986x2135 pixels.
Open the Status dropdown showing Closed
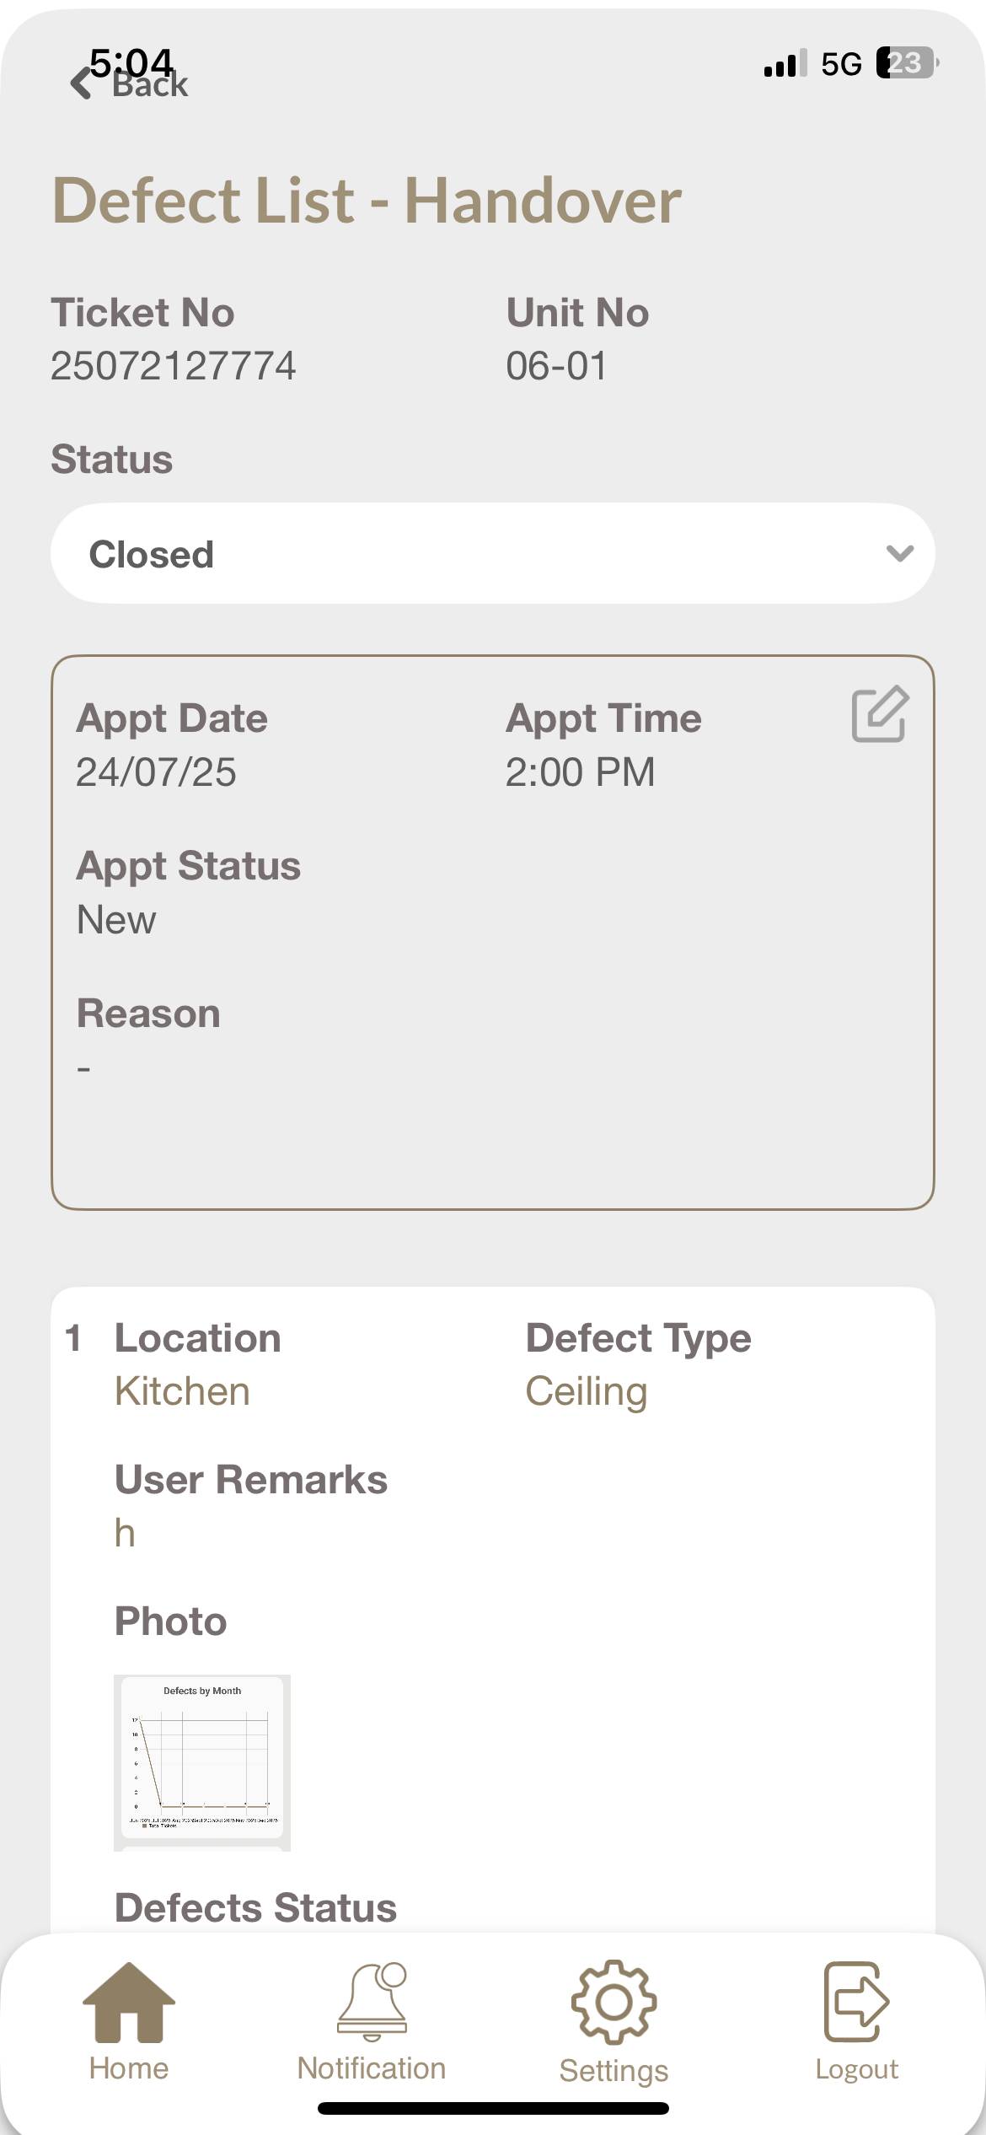click(x=492, y=554)
